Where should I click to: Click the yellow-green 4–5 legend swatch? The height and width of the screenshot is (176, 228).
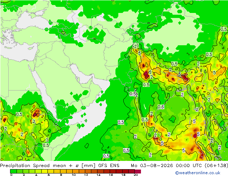38,171
